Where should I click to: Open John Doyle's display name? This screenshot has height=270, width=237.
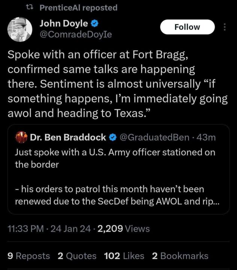(64, 24)
